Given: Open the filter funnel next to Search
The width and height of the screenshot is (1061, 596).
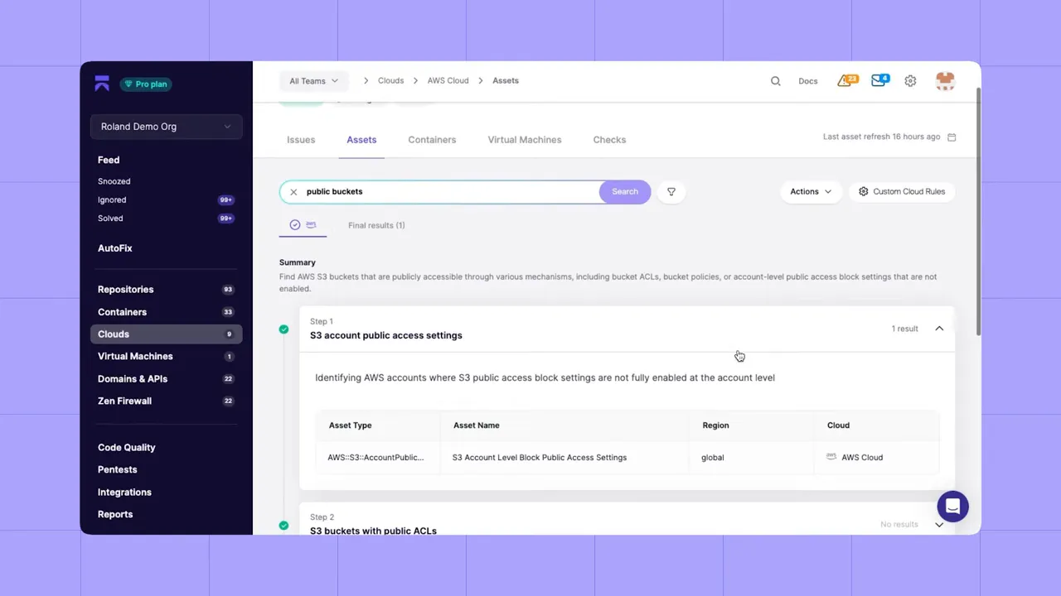Looking at the screenshot, I should coord(671,191).
